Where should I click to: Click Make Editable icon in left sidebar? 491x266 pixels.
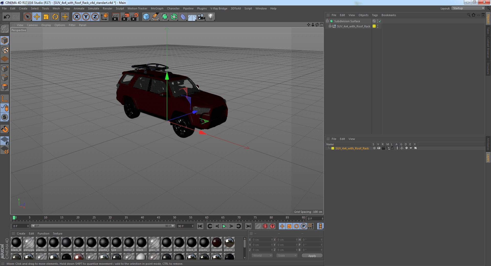coord(5,29)
